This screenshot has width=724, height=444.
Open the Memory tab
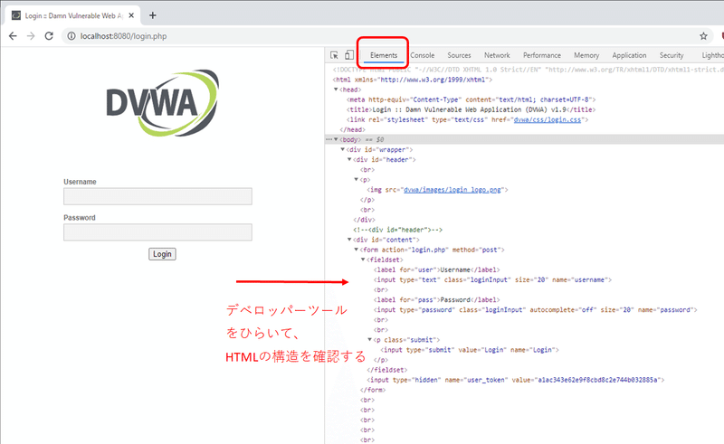(586, 55)
